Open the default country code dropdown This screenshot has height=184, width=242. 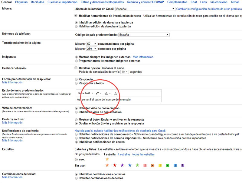point(144,35)
